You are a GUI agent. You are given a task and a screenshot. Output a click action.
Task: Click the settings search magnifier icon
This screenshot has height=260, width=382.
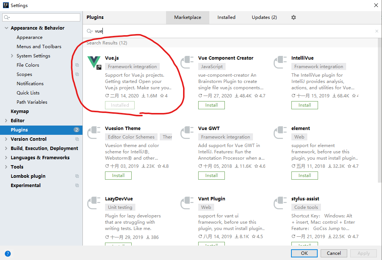coord(7,17)
